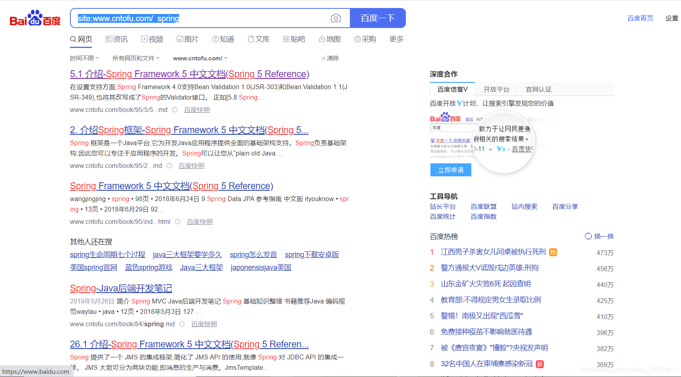This screenshot has height=377, width=681.
Task: Expand the www.cntofu.com/ site filter
Action: tap(200, 58)
